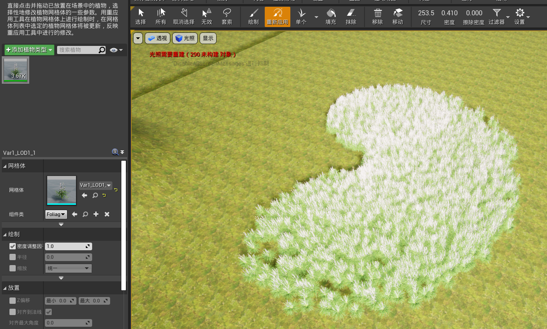Screen dimensions: 547x329
Task: Adjust the 密度 0.410 value
Action: click(449, 13)
